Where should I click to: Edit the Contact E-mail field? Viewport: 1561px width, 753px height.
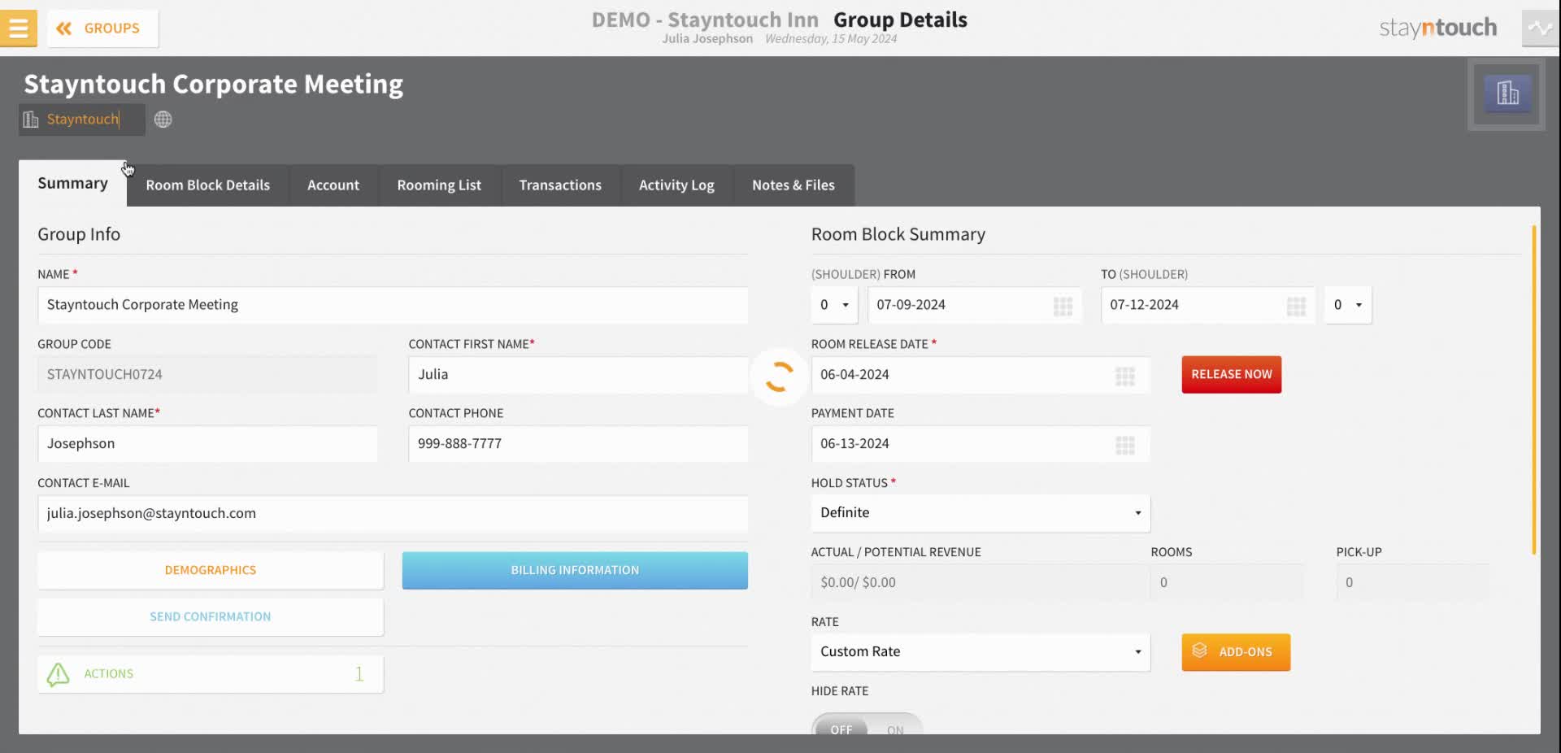pos(393,514)
